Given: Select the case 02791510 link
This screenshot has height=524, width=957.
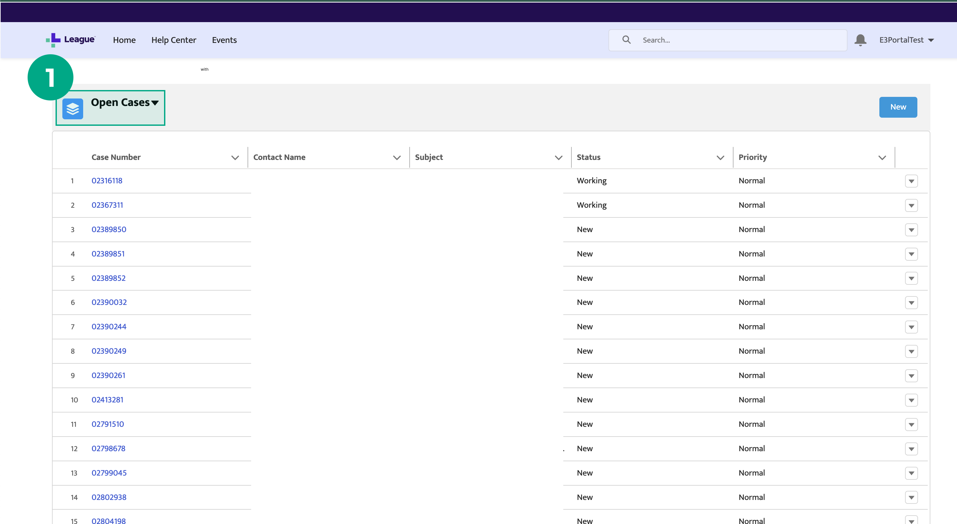Looking at the screenshot, I should pyautogui.click(x=108, y=424).
